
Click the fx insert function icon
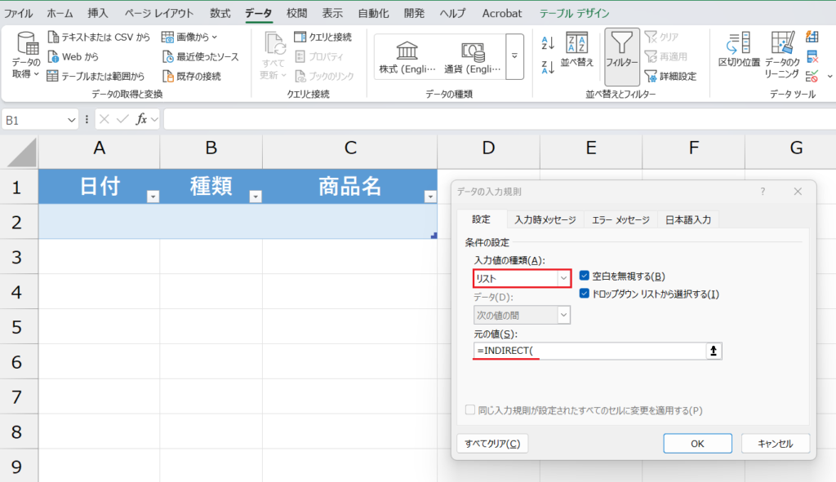141,119
